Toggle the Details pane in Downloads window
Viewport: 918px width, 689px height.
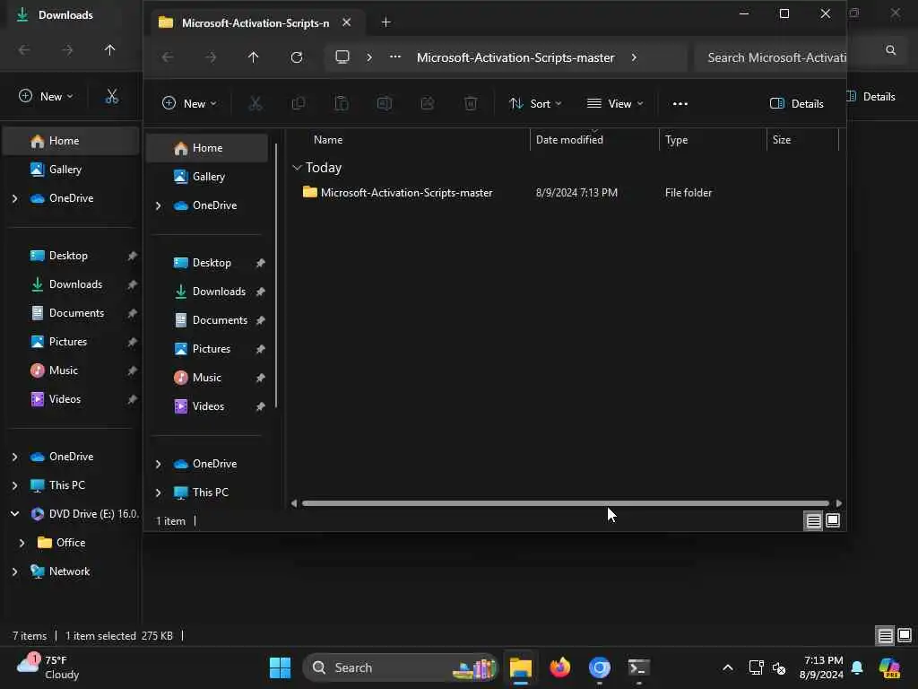[871, 97]
